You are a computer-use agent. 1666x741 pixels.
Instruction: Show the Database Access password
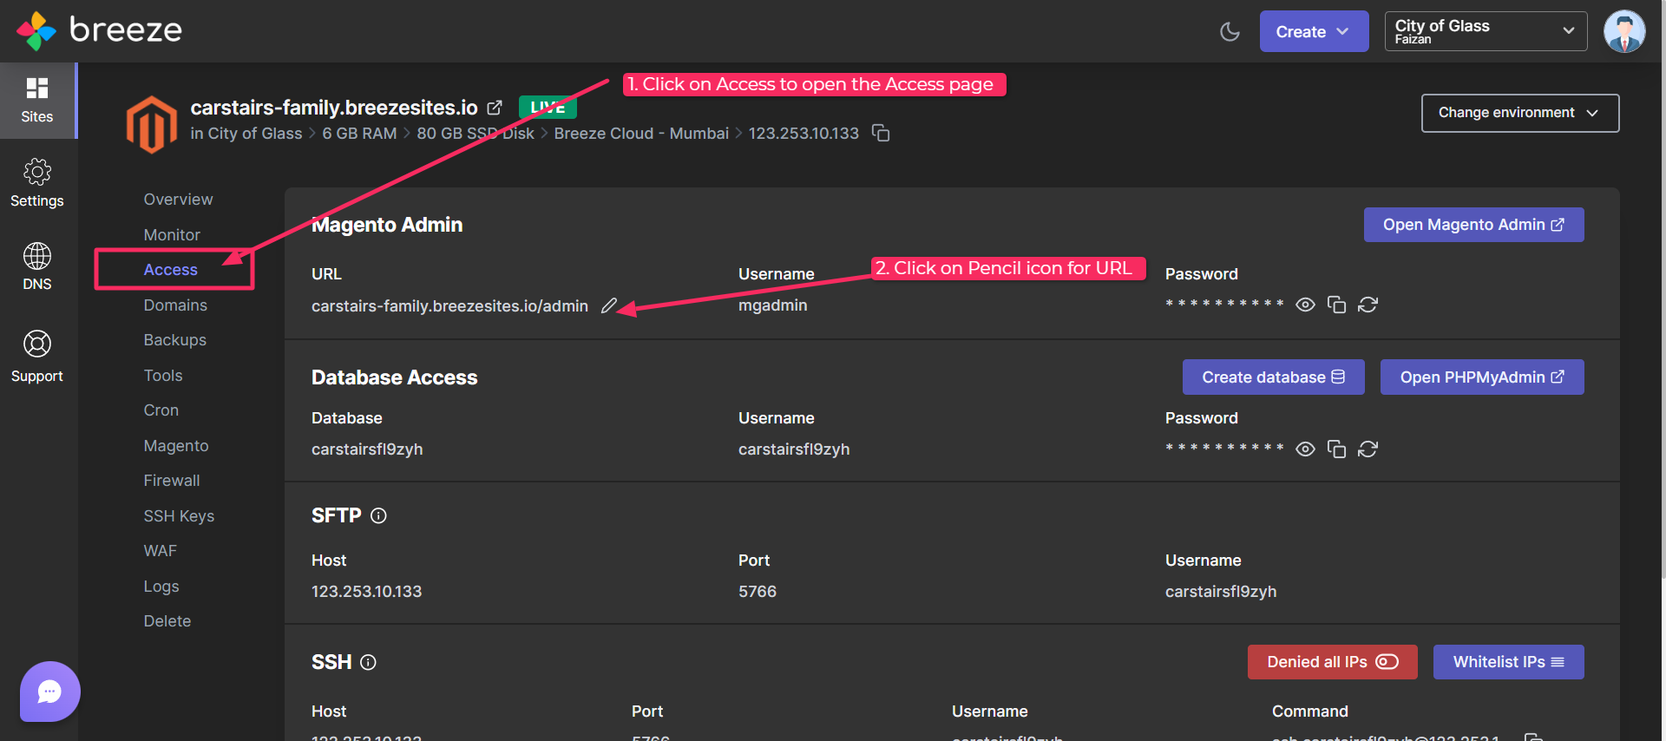(1305, 449)
